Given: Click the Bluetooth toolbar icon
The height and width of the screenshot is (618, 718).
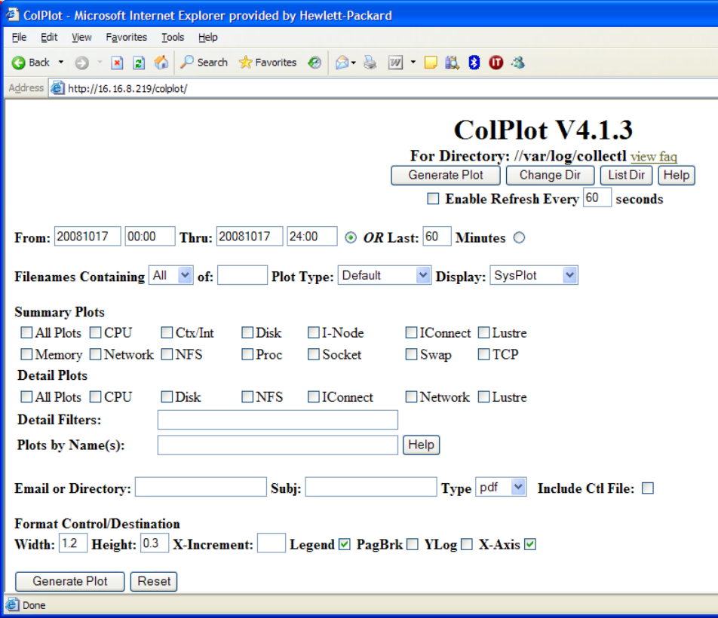Looking at the screenshot, I should [474, 63].
